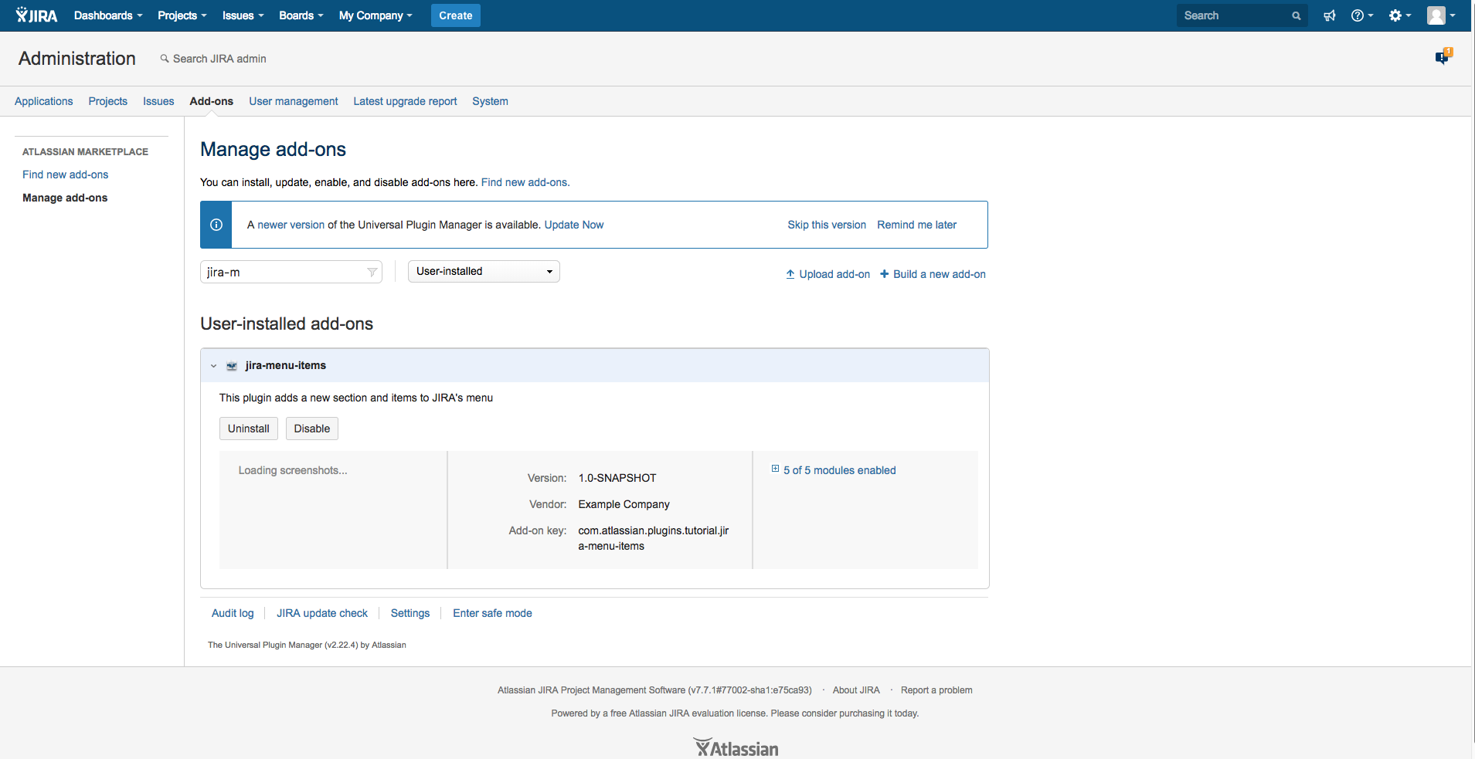Click JIRA update check link
This screenshot has width=1475, height=759.
pyautogui.click(x=322, y=613)
